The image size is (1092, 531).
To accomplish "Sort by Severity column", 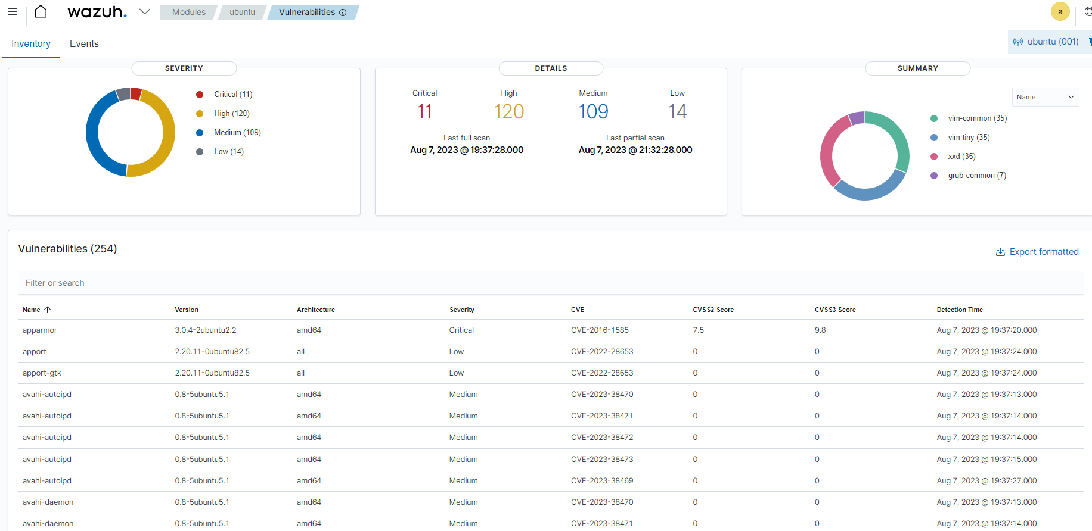I will [x=462, y=310].
